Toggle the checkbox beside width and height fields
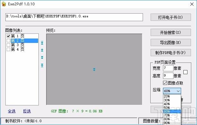The image size is (197, 125). pyautogui.click(x=185, y=72)
